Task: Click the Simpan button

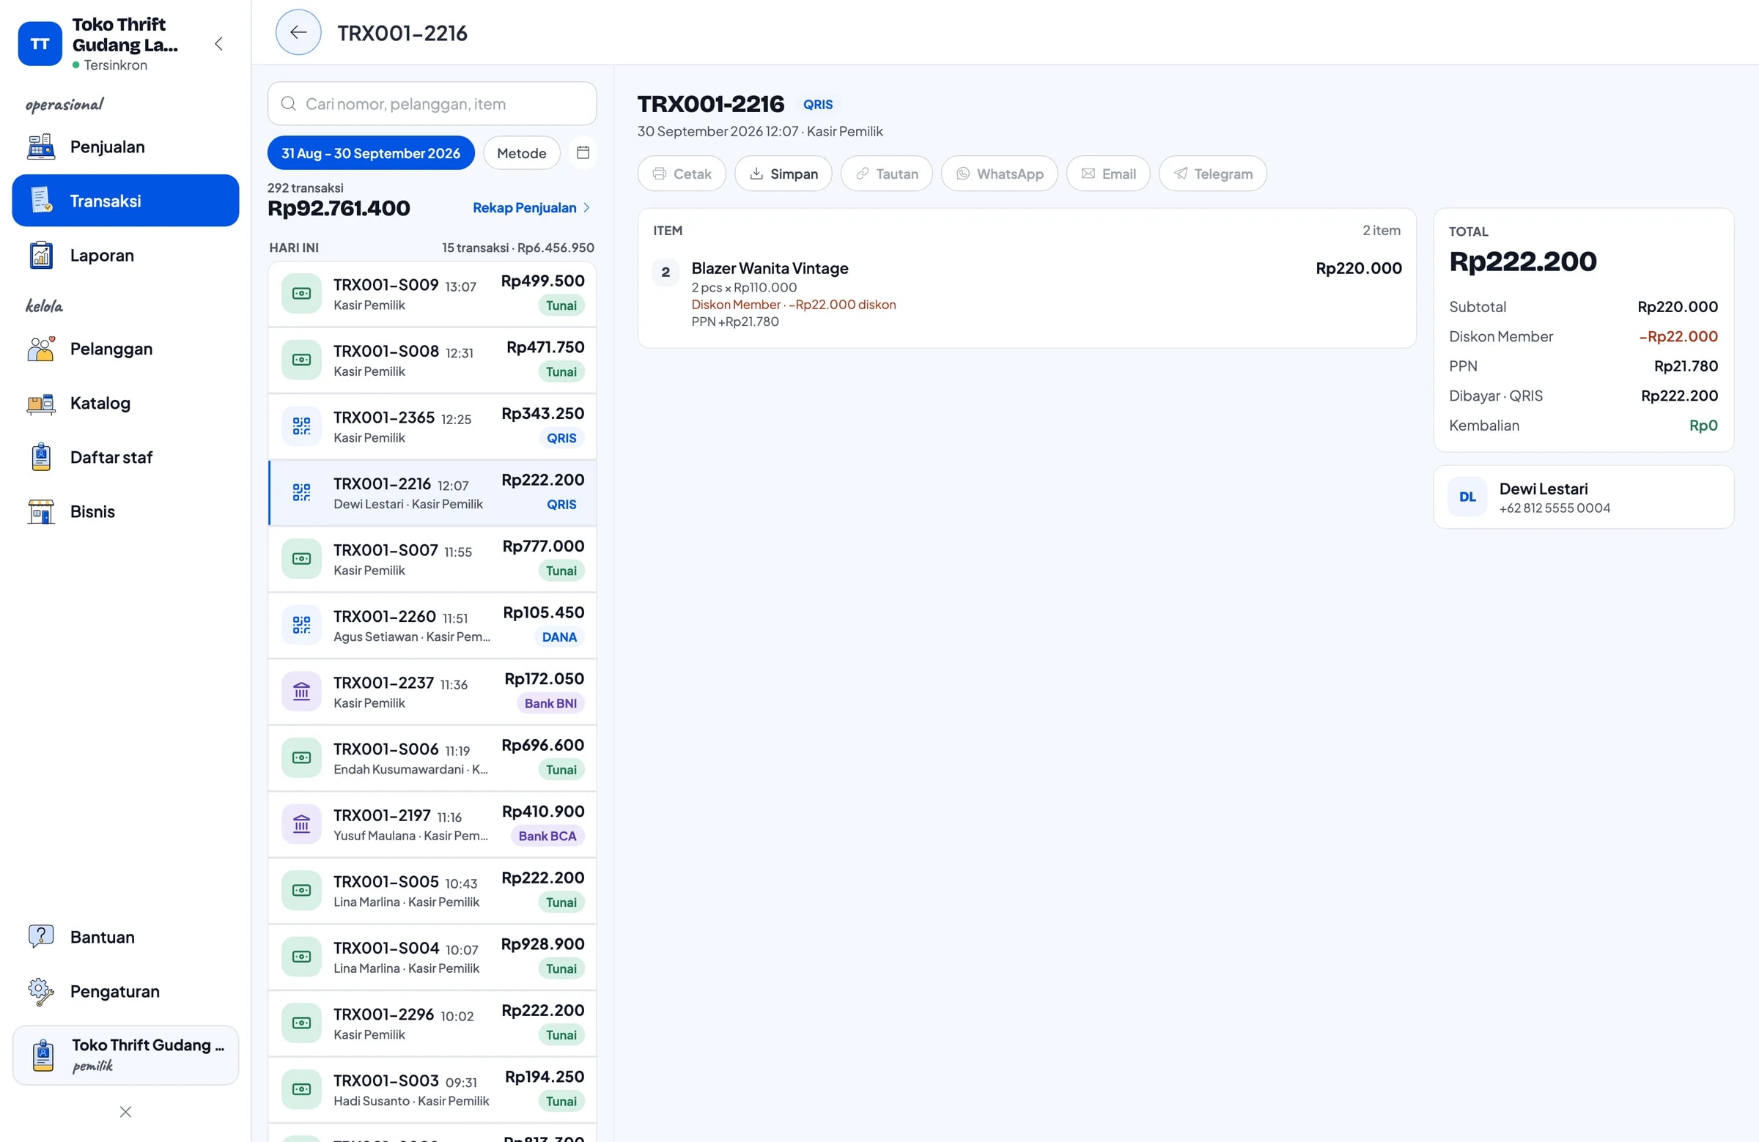Action: click(x=783, y=174)
